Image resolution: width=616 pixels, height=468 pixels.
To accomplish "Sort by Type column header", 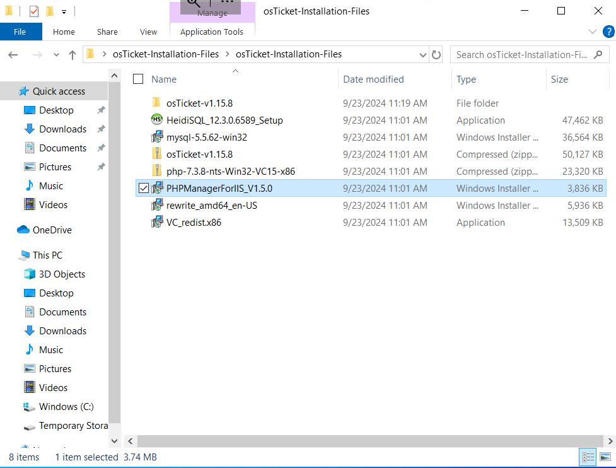I will pos(466,79).
